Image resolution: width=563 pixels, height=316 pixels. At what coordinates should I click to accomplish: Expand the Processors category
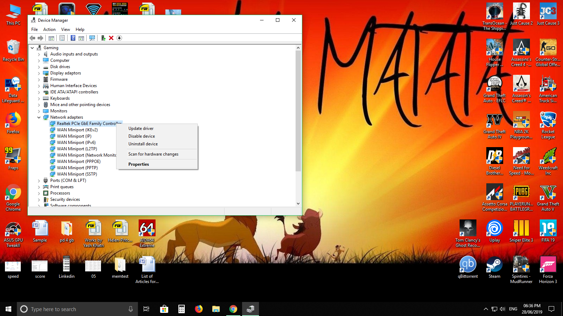pos(39,193)
